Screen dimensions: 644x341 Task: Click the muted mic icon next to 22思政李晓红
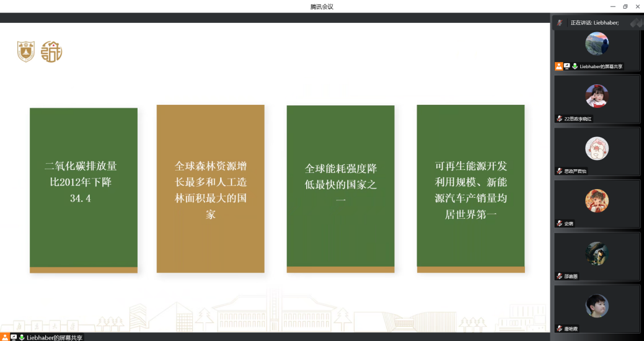pyautogui.click(x=560, y=118)
